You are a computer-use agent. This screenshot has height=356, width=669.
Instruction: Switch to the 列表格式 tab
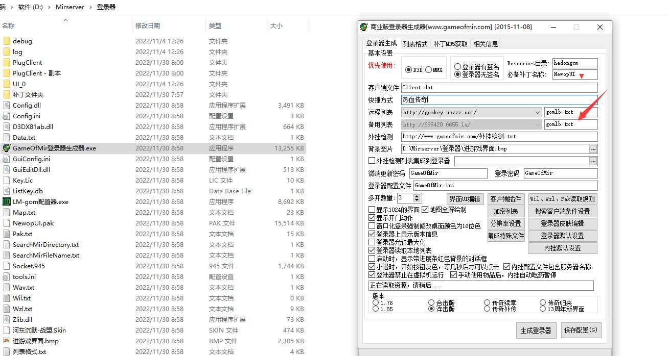click(414, 44)
